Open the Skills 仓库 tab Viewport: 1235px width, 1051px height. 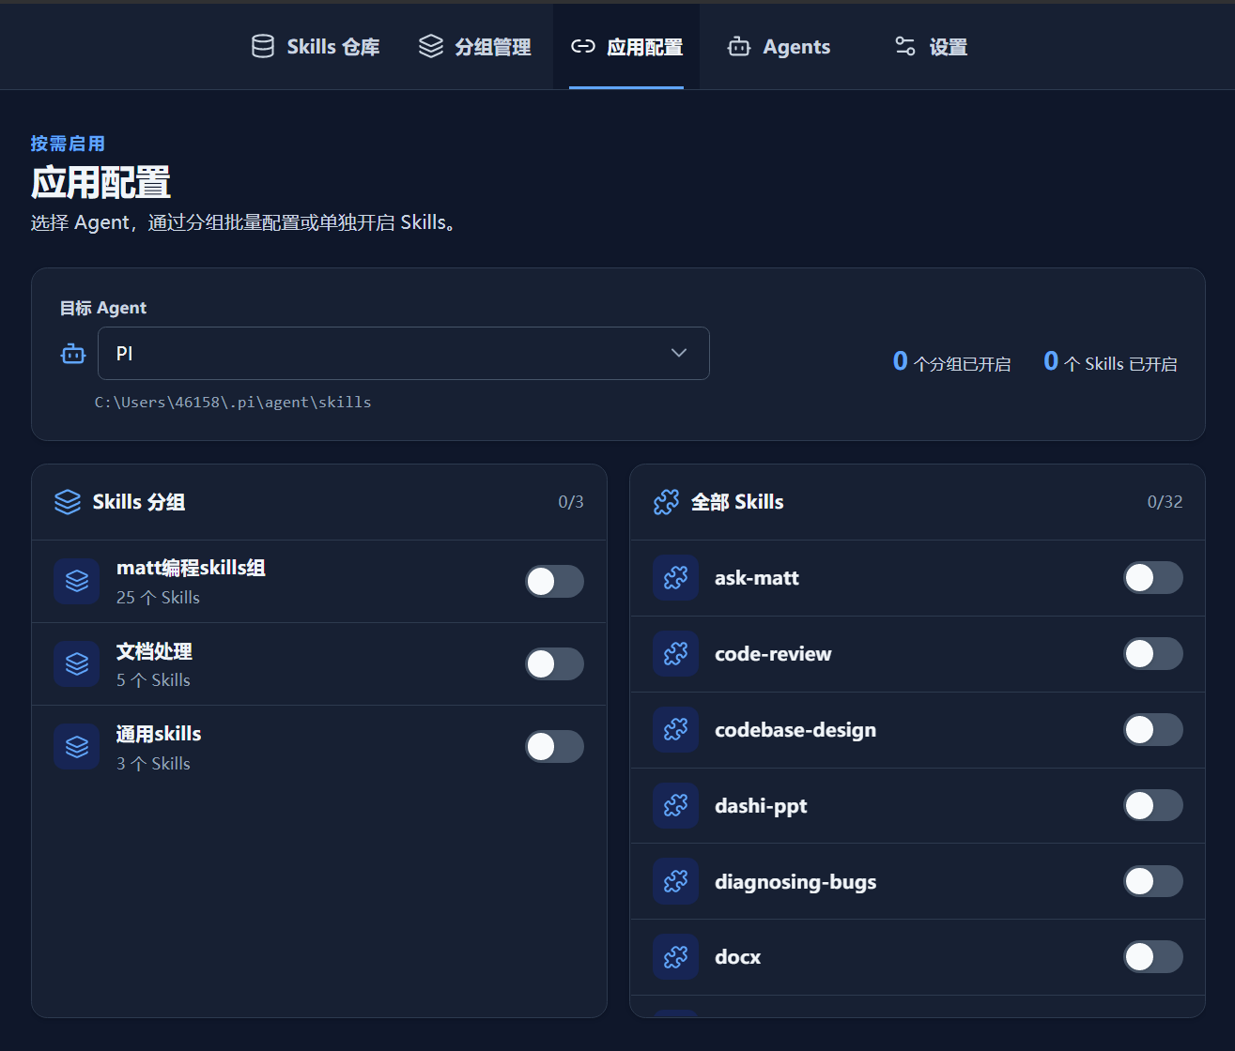[x=316, y=46]
